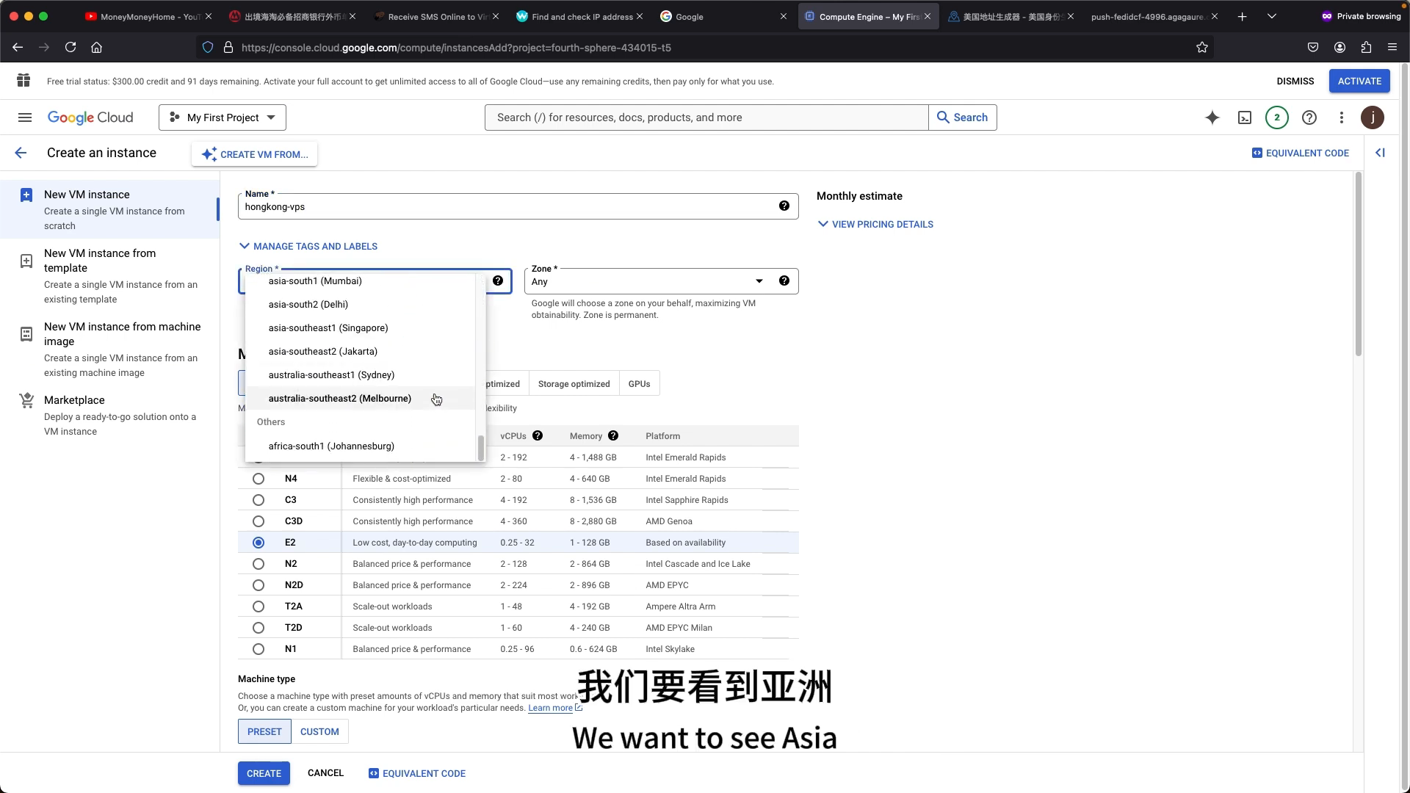Expand View Pricing Details

tap(875, 224)
